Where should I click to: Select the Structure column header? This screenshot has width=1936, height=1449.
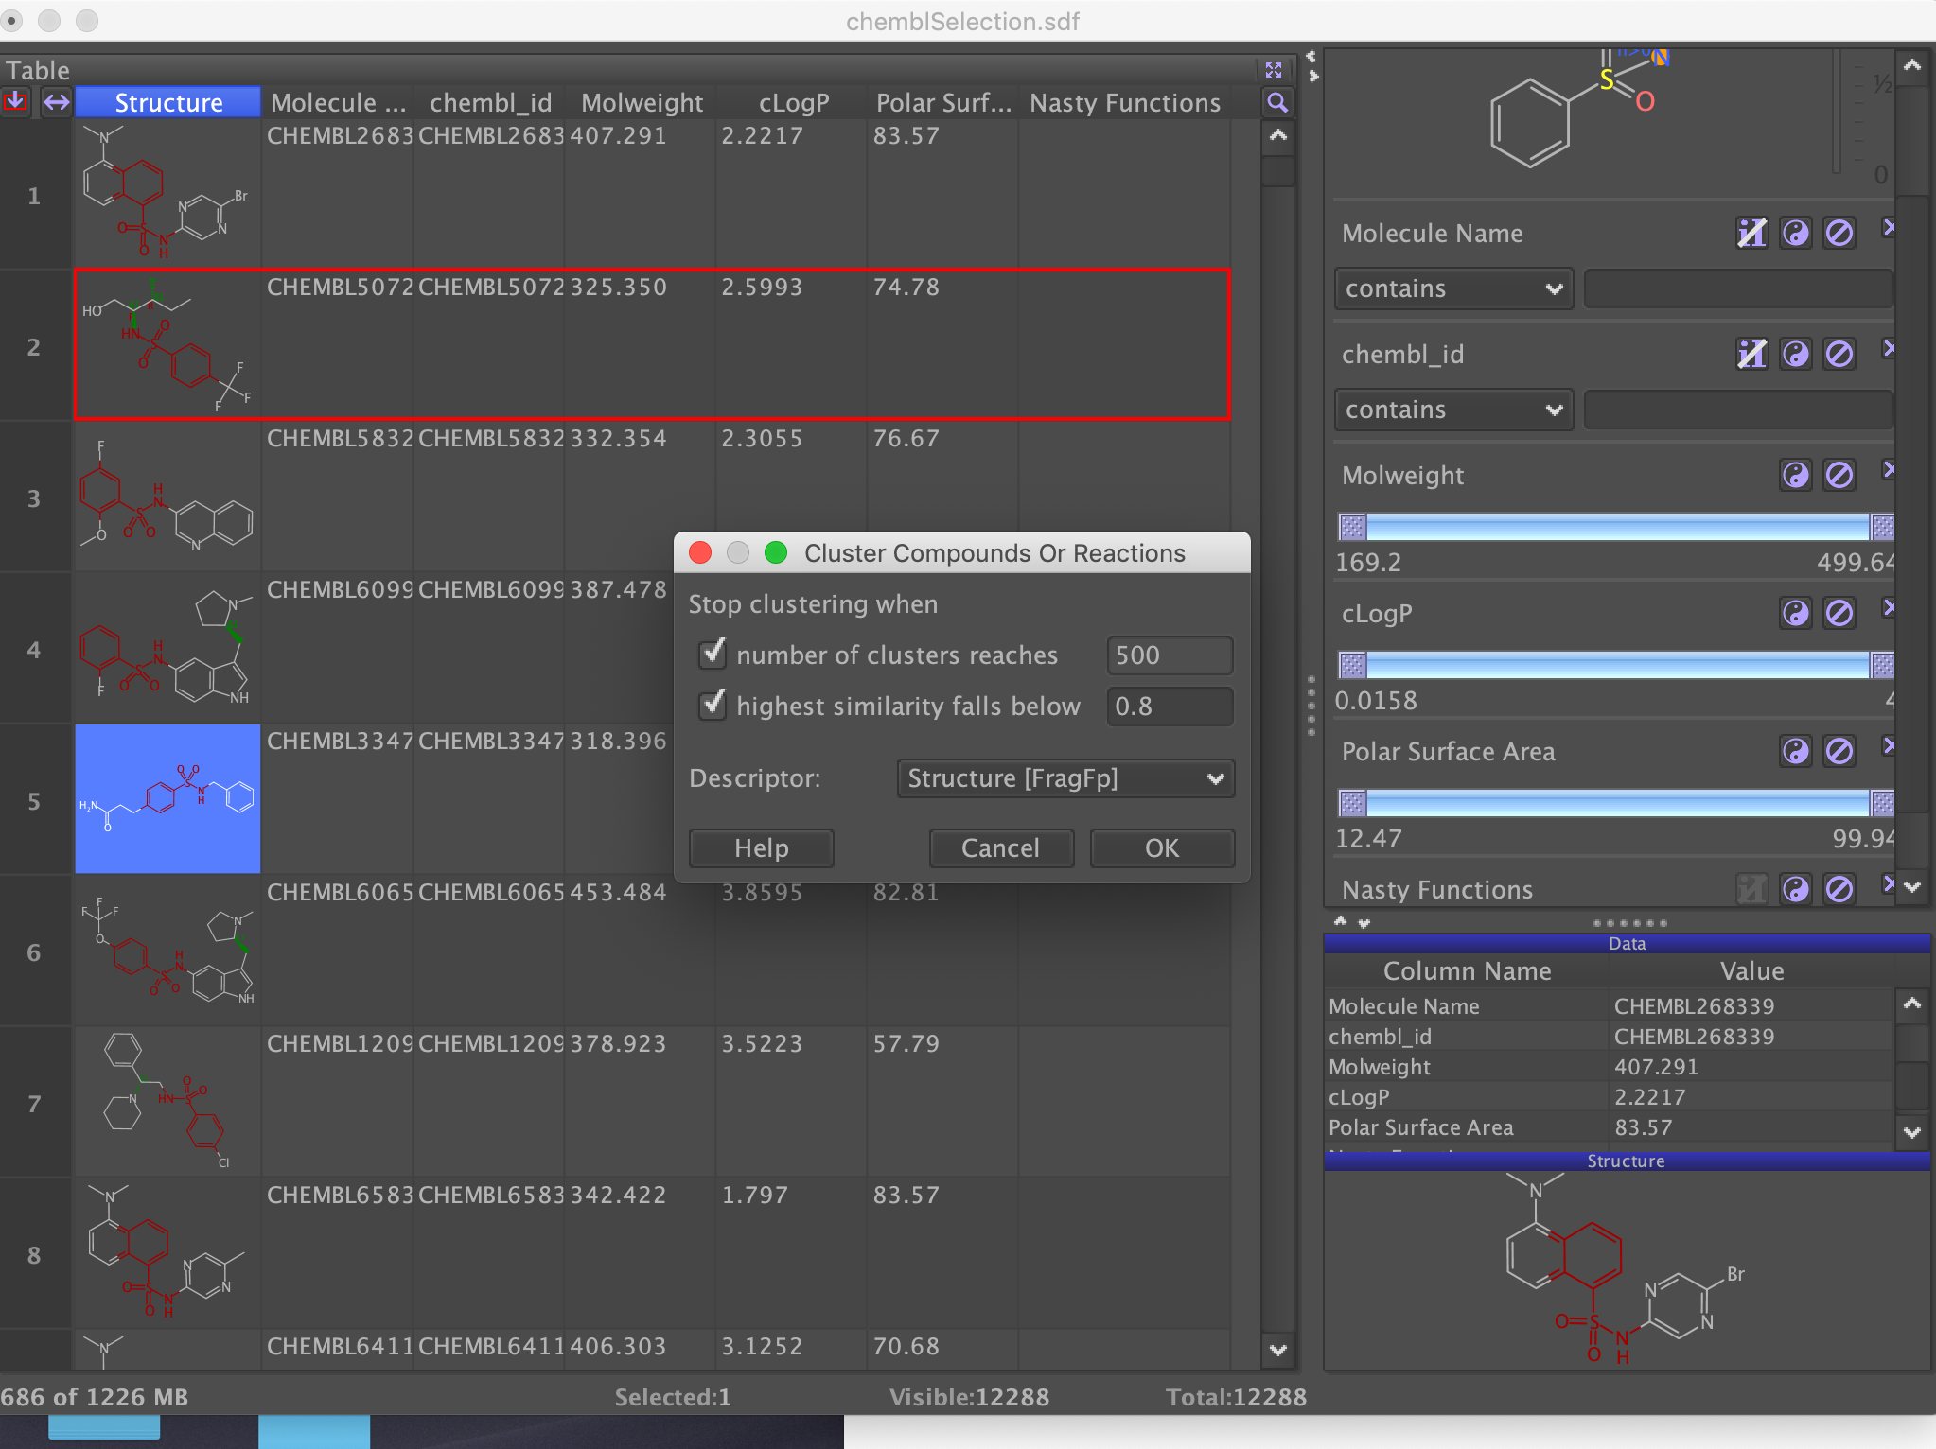click(x=167, y=102)
